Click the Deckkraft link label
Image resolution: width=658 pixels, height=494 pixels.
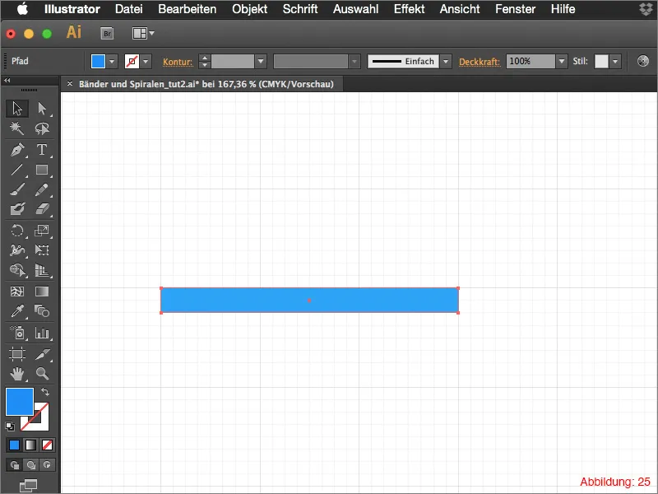pos(480,62)
